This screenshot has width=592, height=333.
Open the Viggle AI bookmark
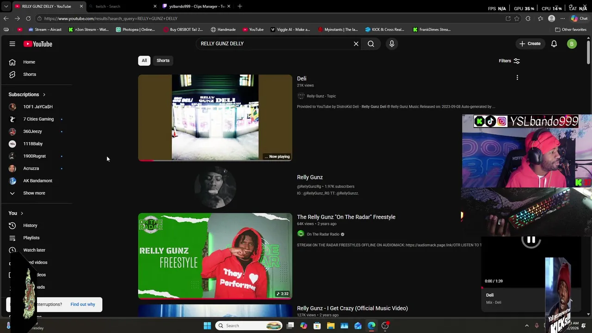(x=290, y=30)
